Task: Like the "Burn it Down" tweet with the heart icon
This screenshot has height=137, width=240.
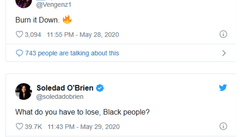Action: click(x=19, y=34)
